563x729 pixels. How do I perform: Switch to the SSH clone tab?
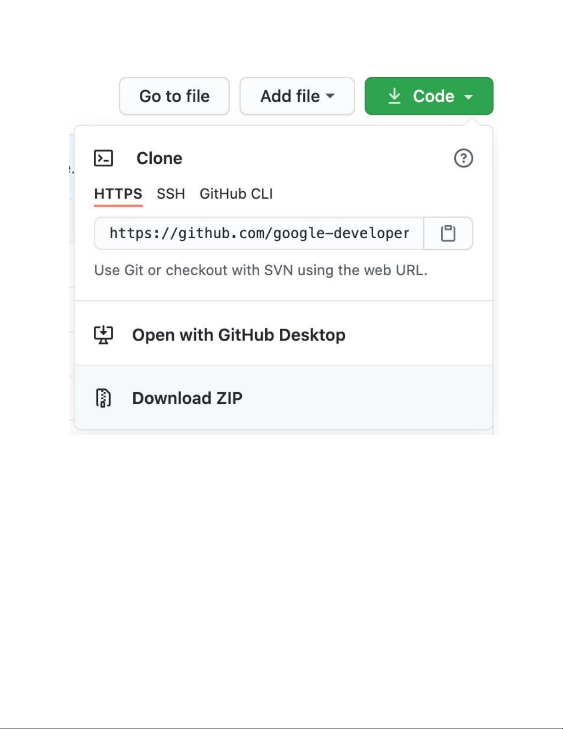click(x=171, y=194)
